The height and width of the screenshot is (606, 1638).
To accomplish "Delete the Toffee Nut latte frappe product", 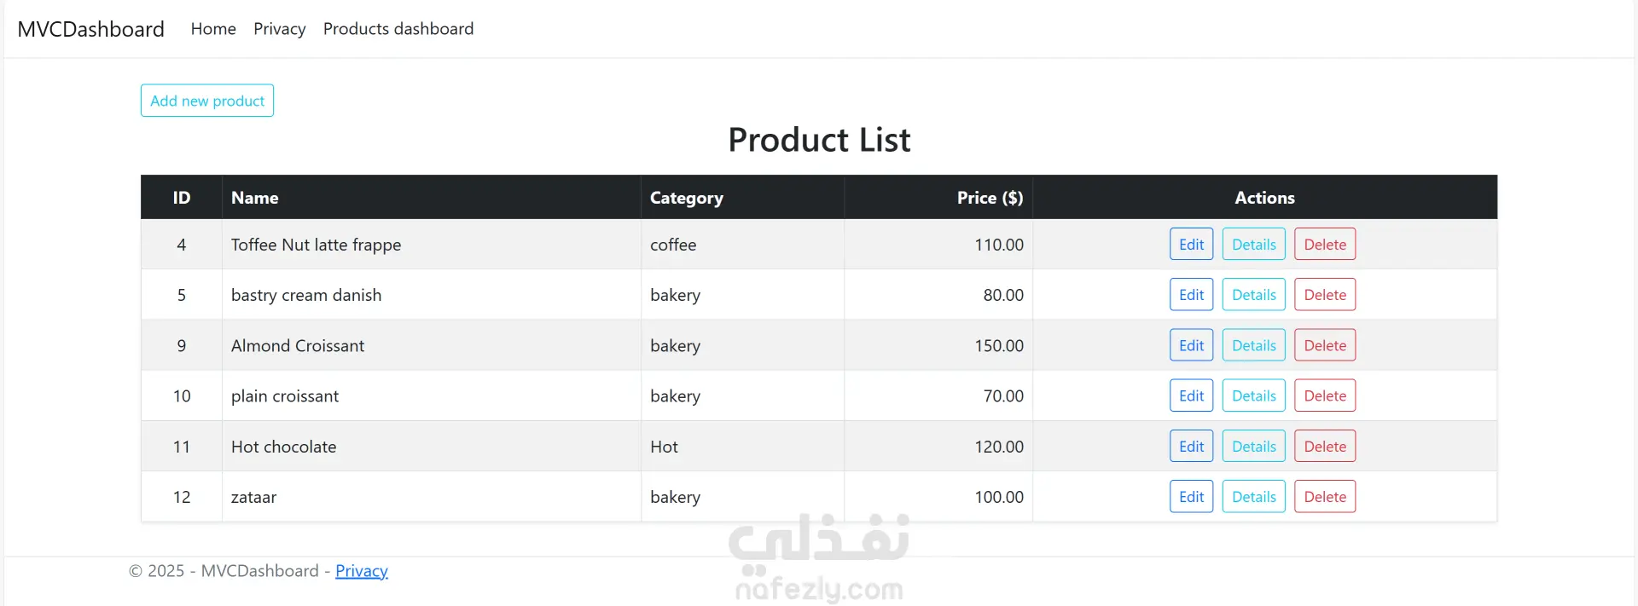I will point(1324,245).
